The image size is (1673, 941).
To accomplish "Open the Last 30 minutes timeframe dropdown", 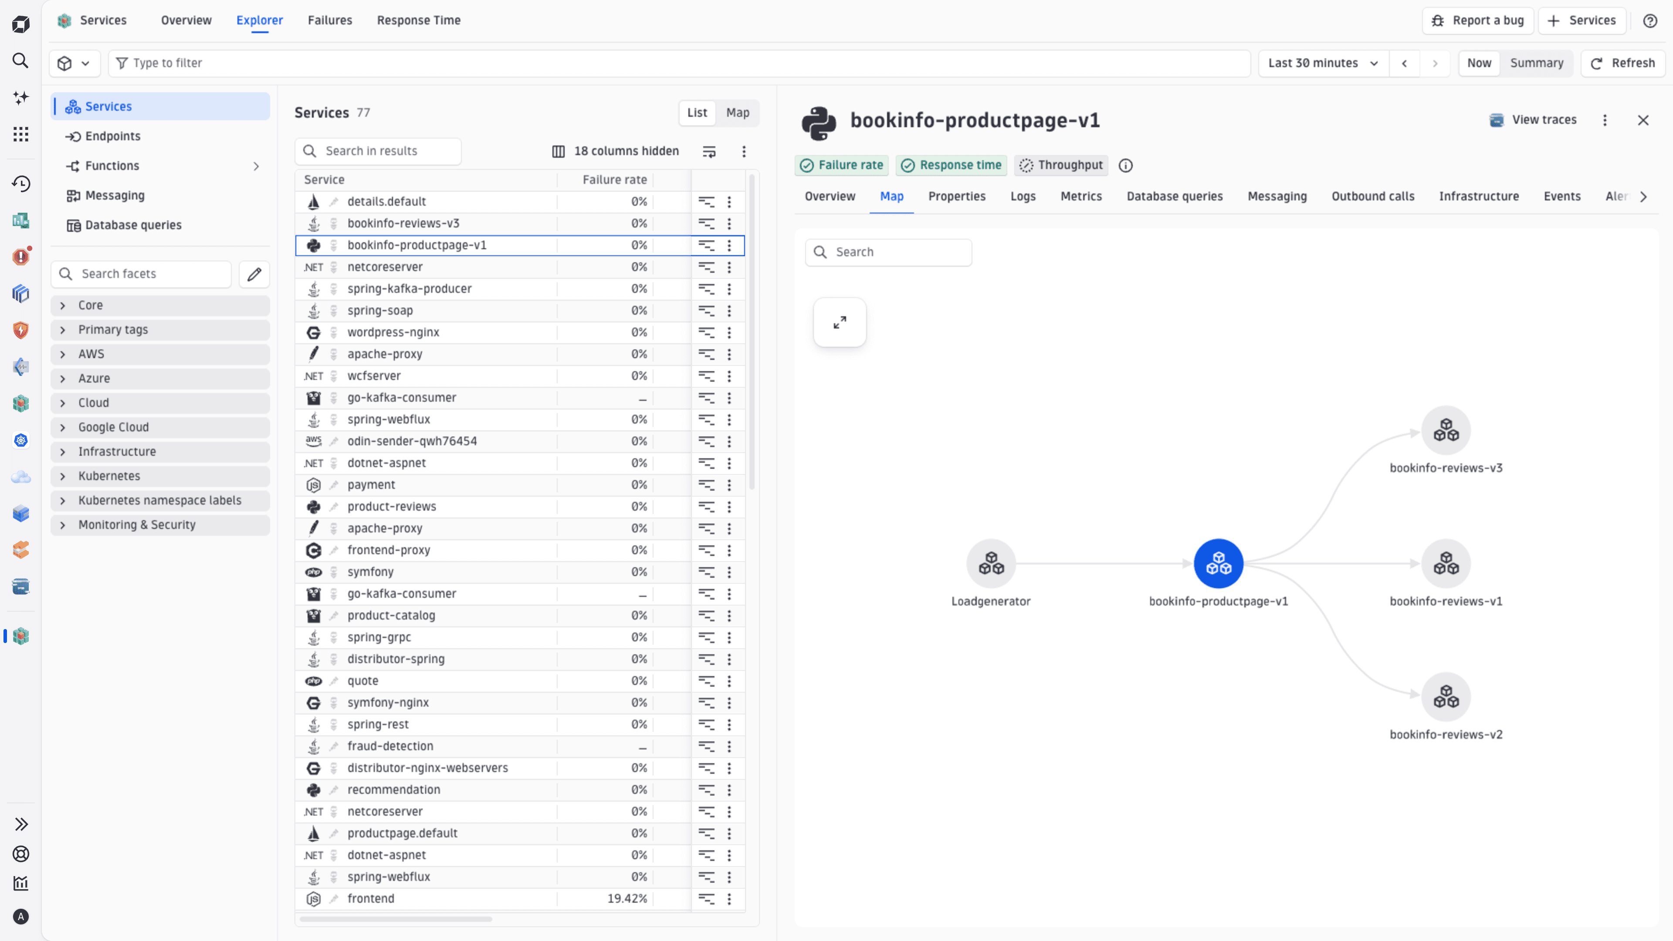I will coord(1324,63).
